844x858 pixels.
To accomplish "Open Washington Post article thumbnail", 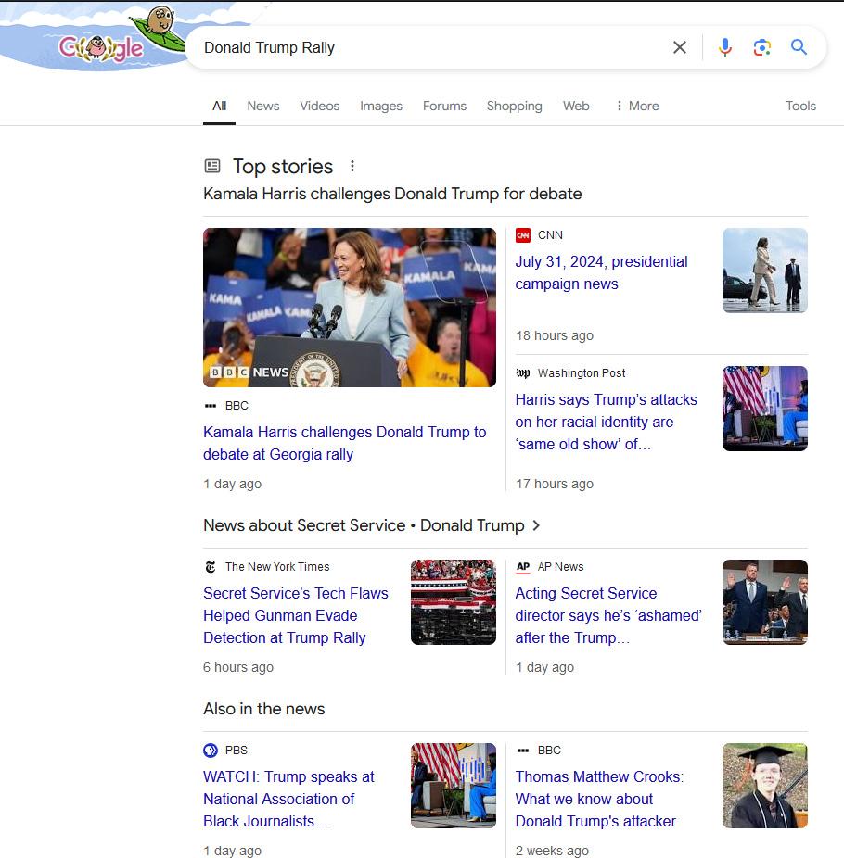I will click(764, 409).
